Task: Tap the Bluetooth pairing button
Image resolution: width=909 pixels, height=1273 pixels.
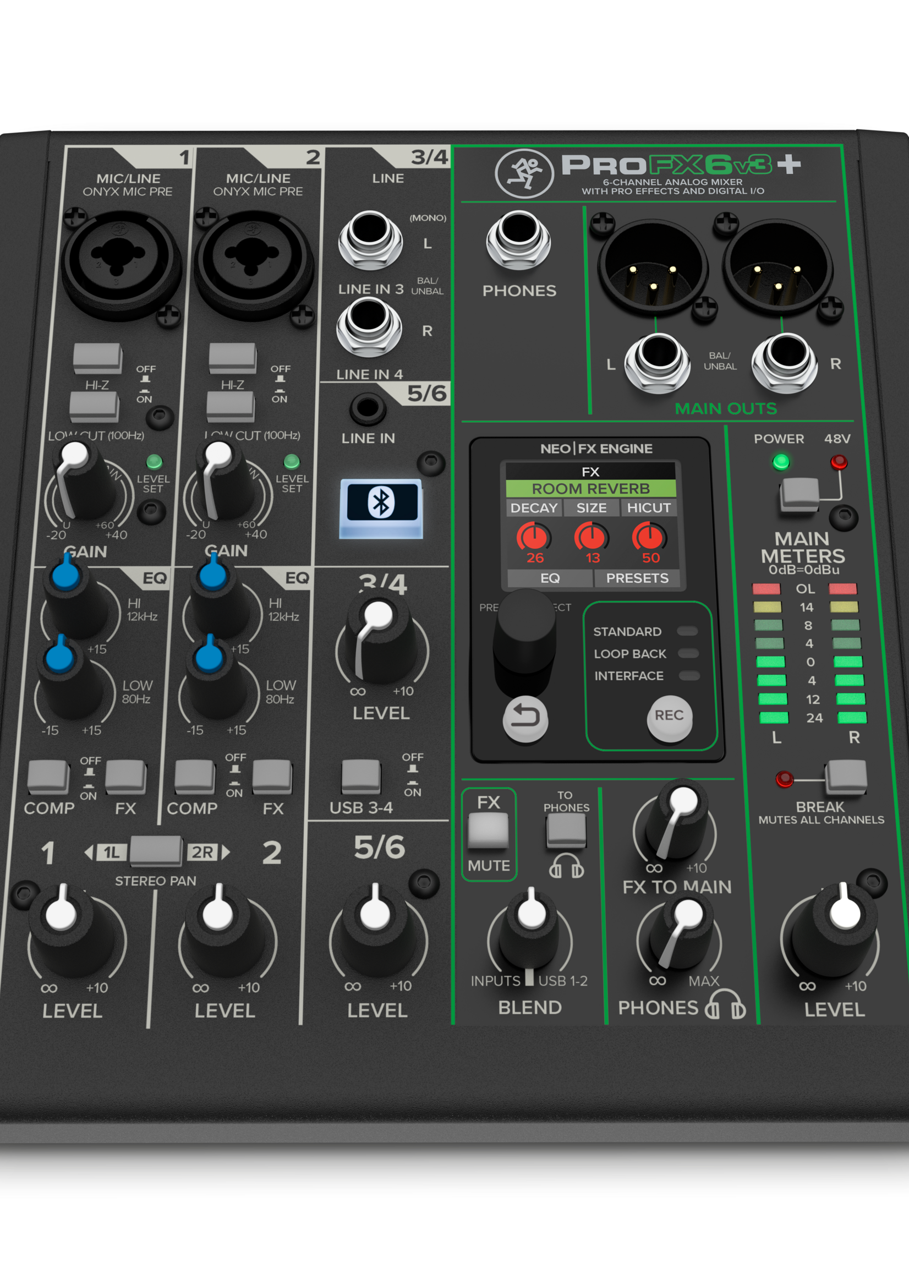Action: [x=381, y=509]
